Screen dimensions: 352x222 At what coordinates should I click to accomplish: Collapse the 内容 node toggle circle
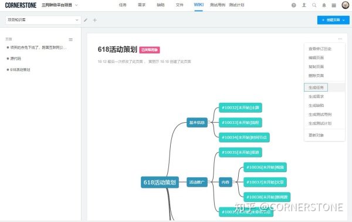point(233,182)
